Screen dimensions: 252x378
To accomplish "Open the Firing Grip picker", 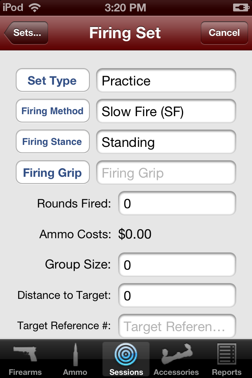I will pos(52,172).
